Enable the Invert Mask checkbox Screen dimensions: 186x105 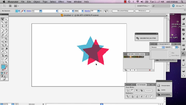tap(170, 55)
